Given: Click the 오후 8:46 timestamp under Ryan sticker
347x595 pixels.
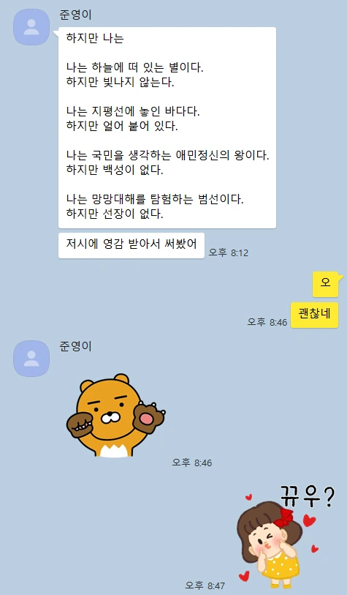Looking at the screenshot, I should (x=192, y=463).
